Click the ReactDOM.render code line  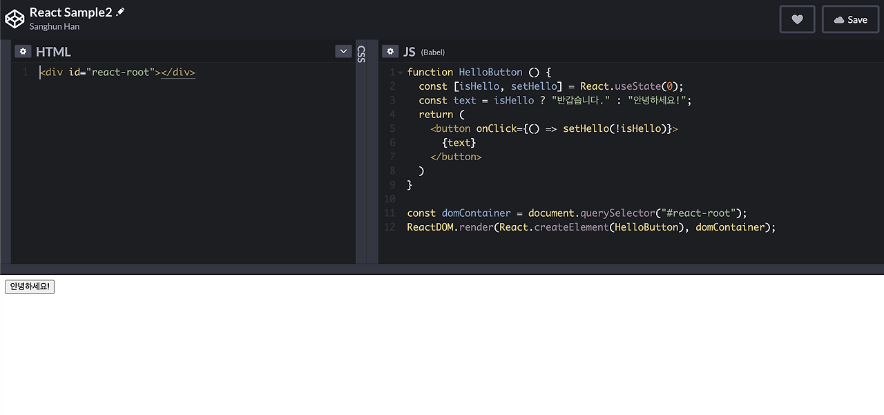[x=591, y=227]
